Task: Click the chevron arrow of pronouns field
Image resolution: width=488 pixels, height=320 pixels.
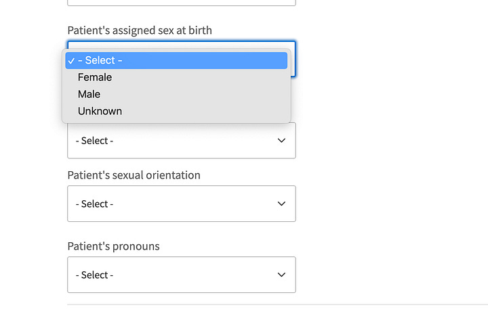Action: click(282, 275)
